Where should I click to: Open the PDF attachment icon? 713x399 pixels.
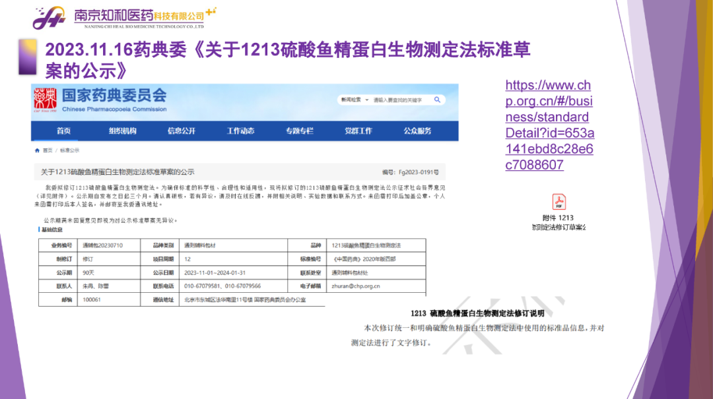pos(559,202)
